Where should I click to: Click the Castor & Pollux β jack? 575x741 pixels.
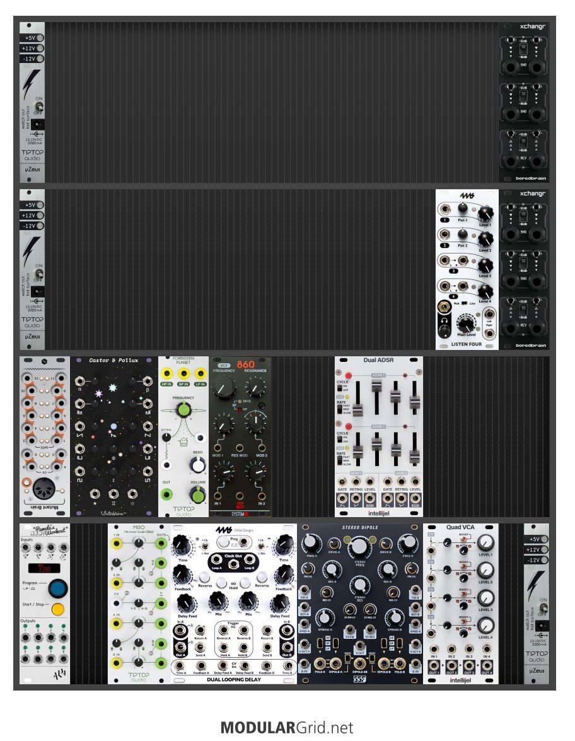click(148, 381)
